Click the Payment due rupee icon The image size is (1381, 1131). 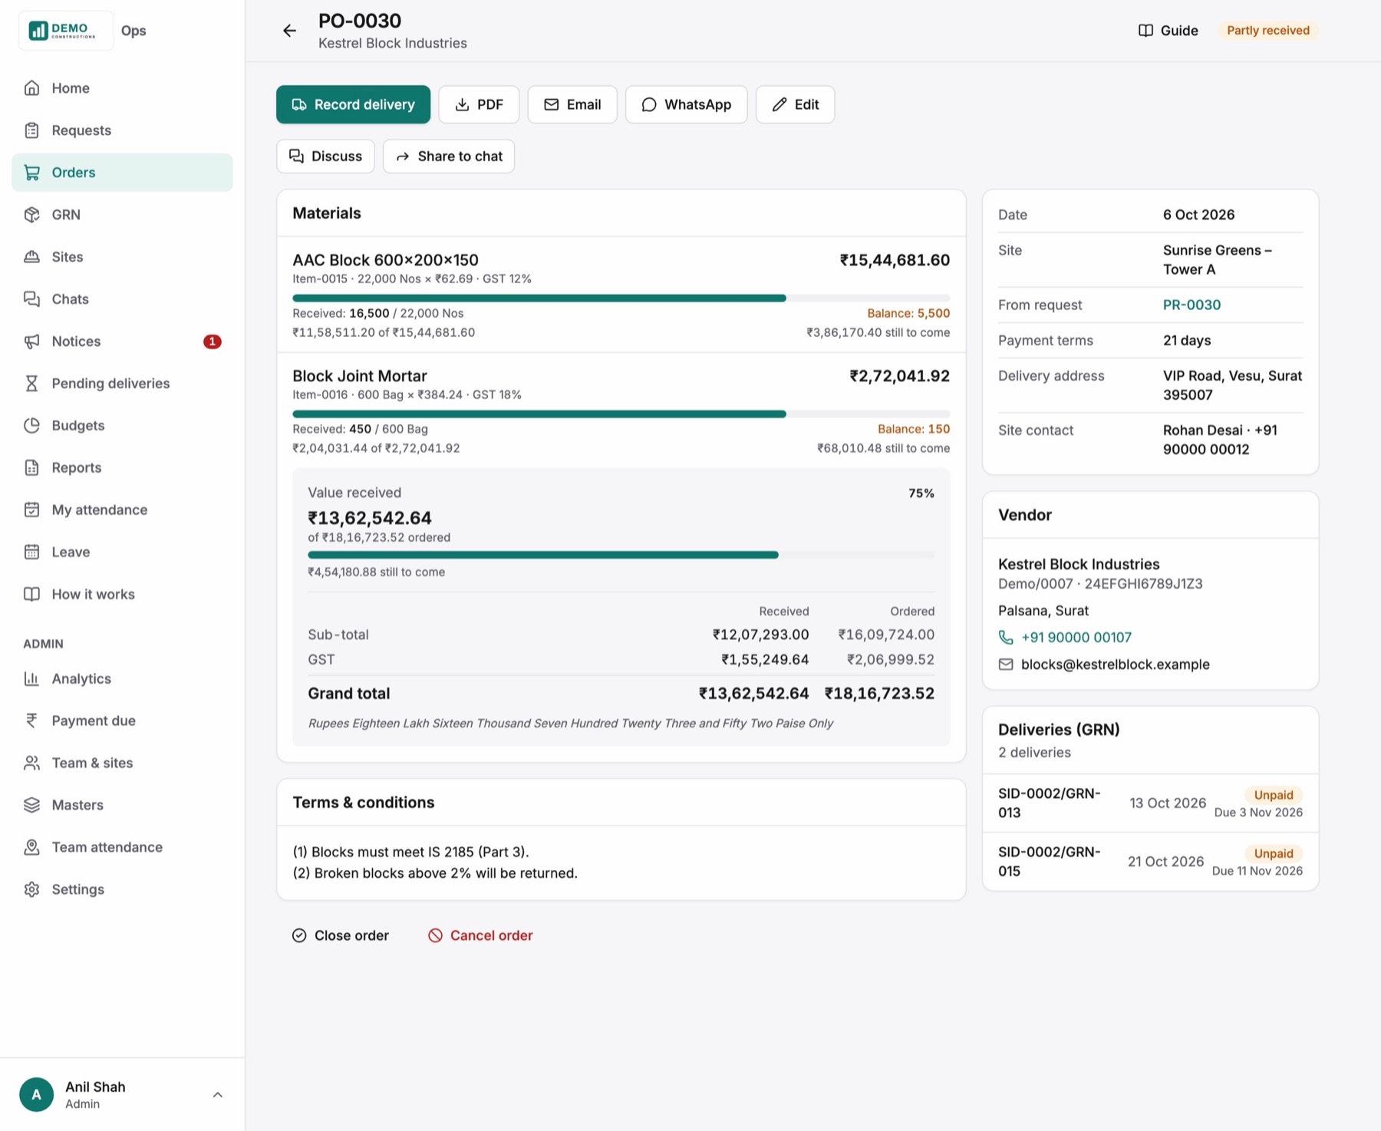pyautogui.click(x=31, y=720)
